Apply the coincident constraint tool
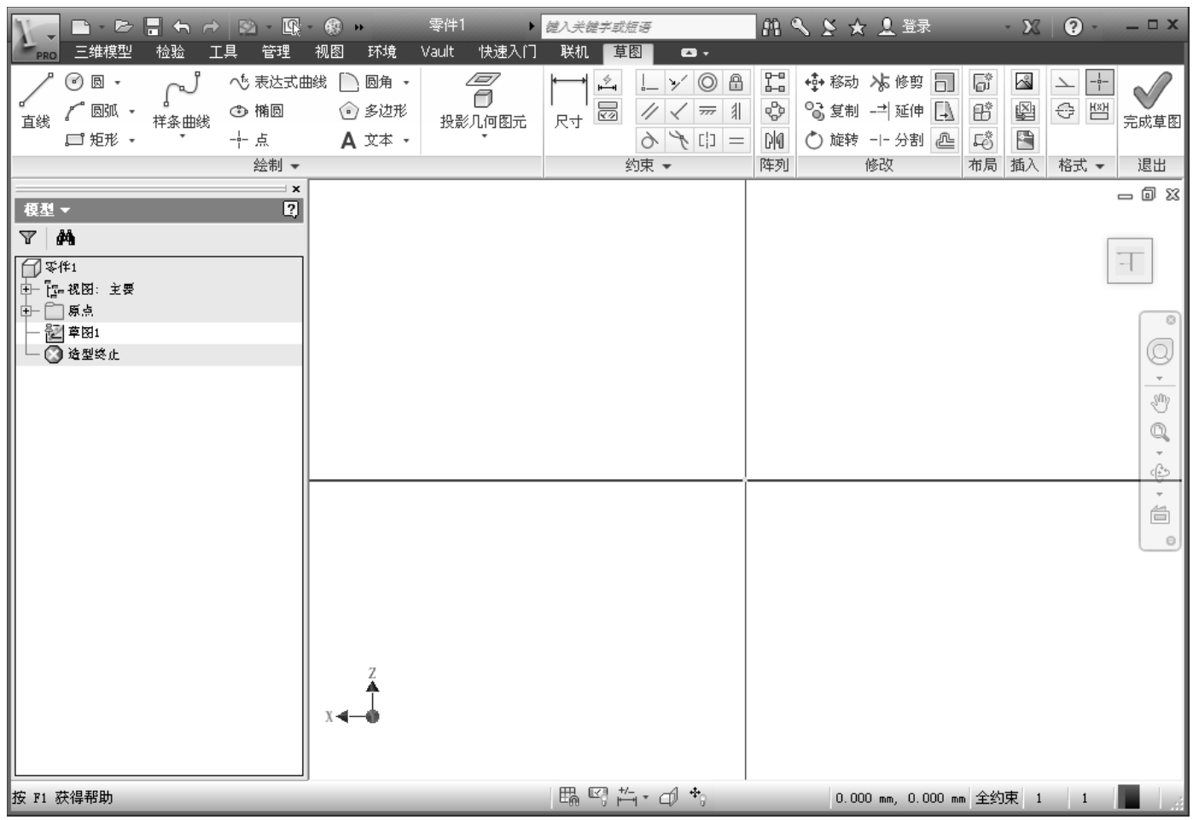The width and height of the screenshot is (1193, 820). (650, 83)
